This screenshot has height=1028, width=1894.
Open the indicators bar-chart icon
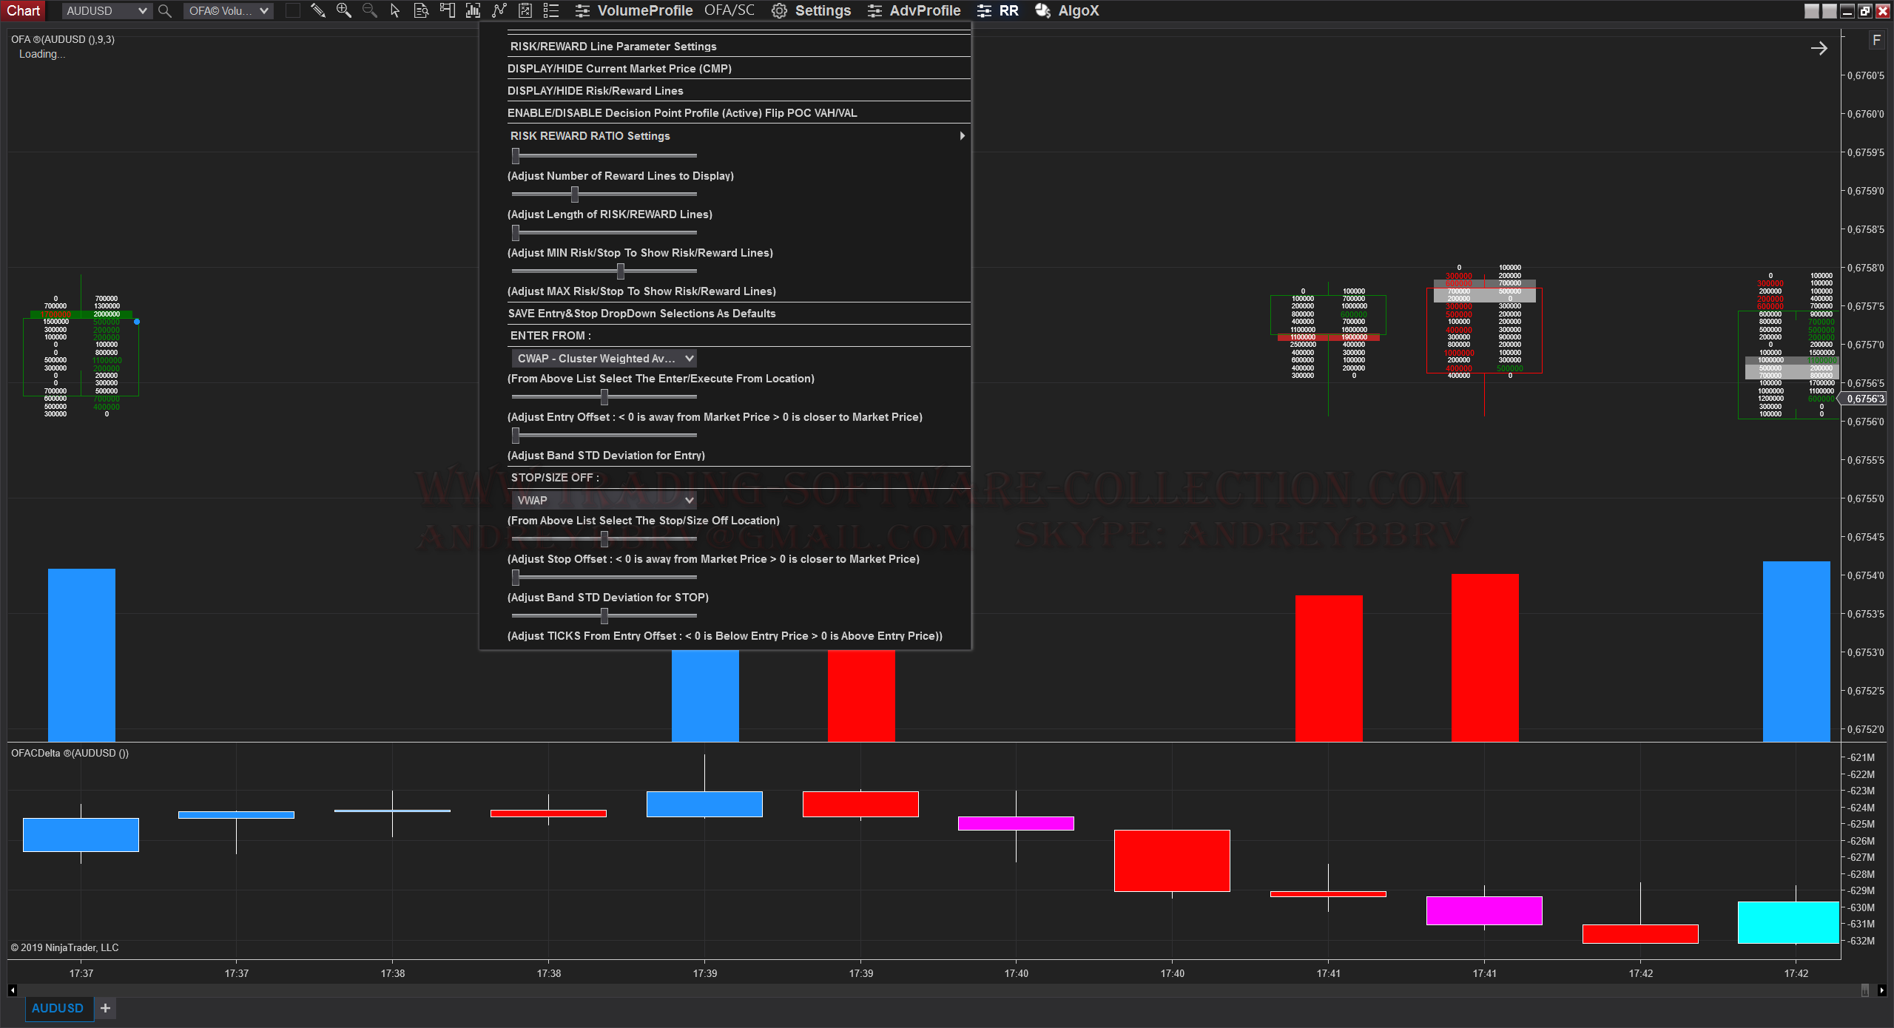[x=473, y=10]
